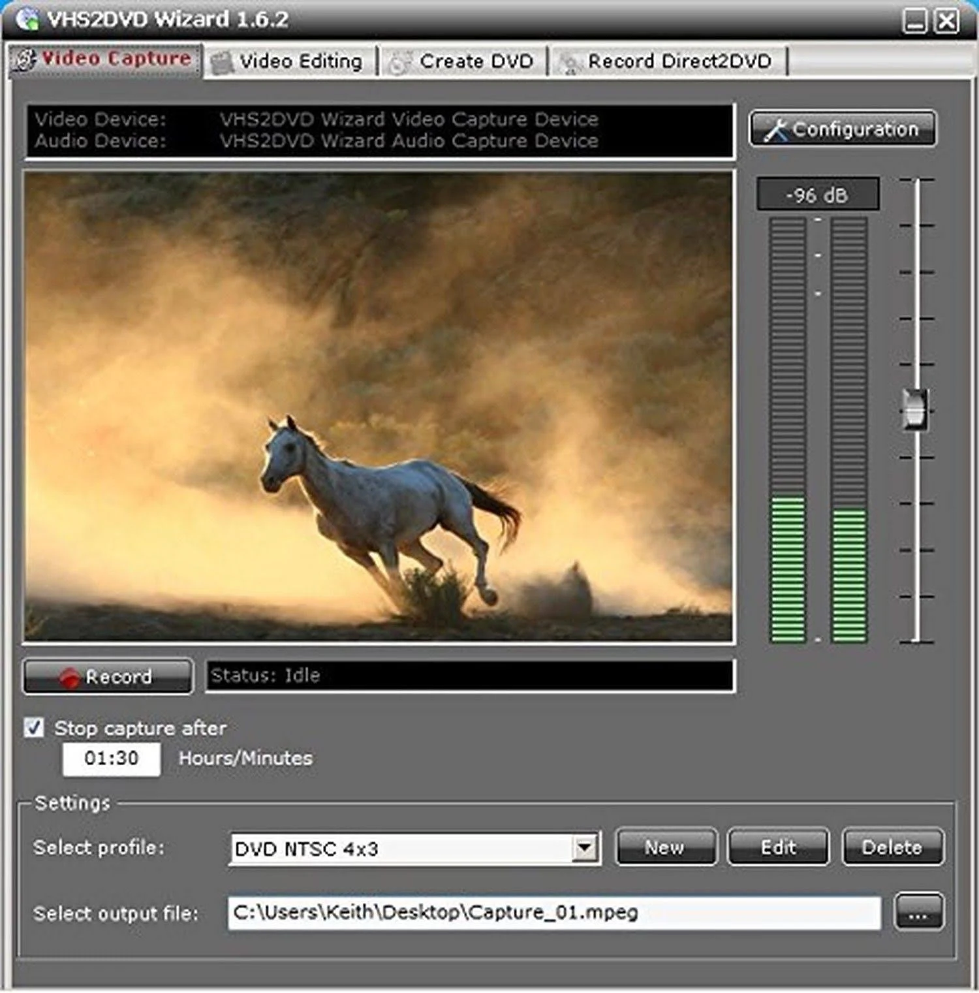Image resolution: width=979 pixels, height=993 pixels.
Task: Select the Record Direct2DVD tab
Action: [669, 62]
